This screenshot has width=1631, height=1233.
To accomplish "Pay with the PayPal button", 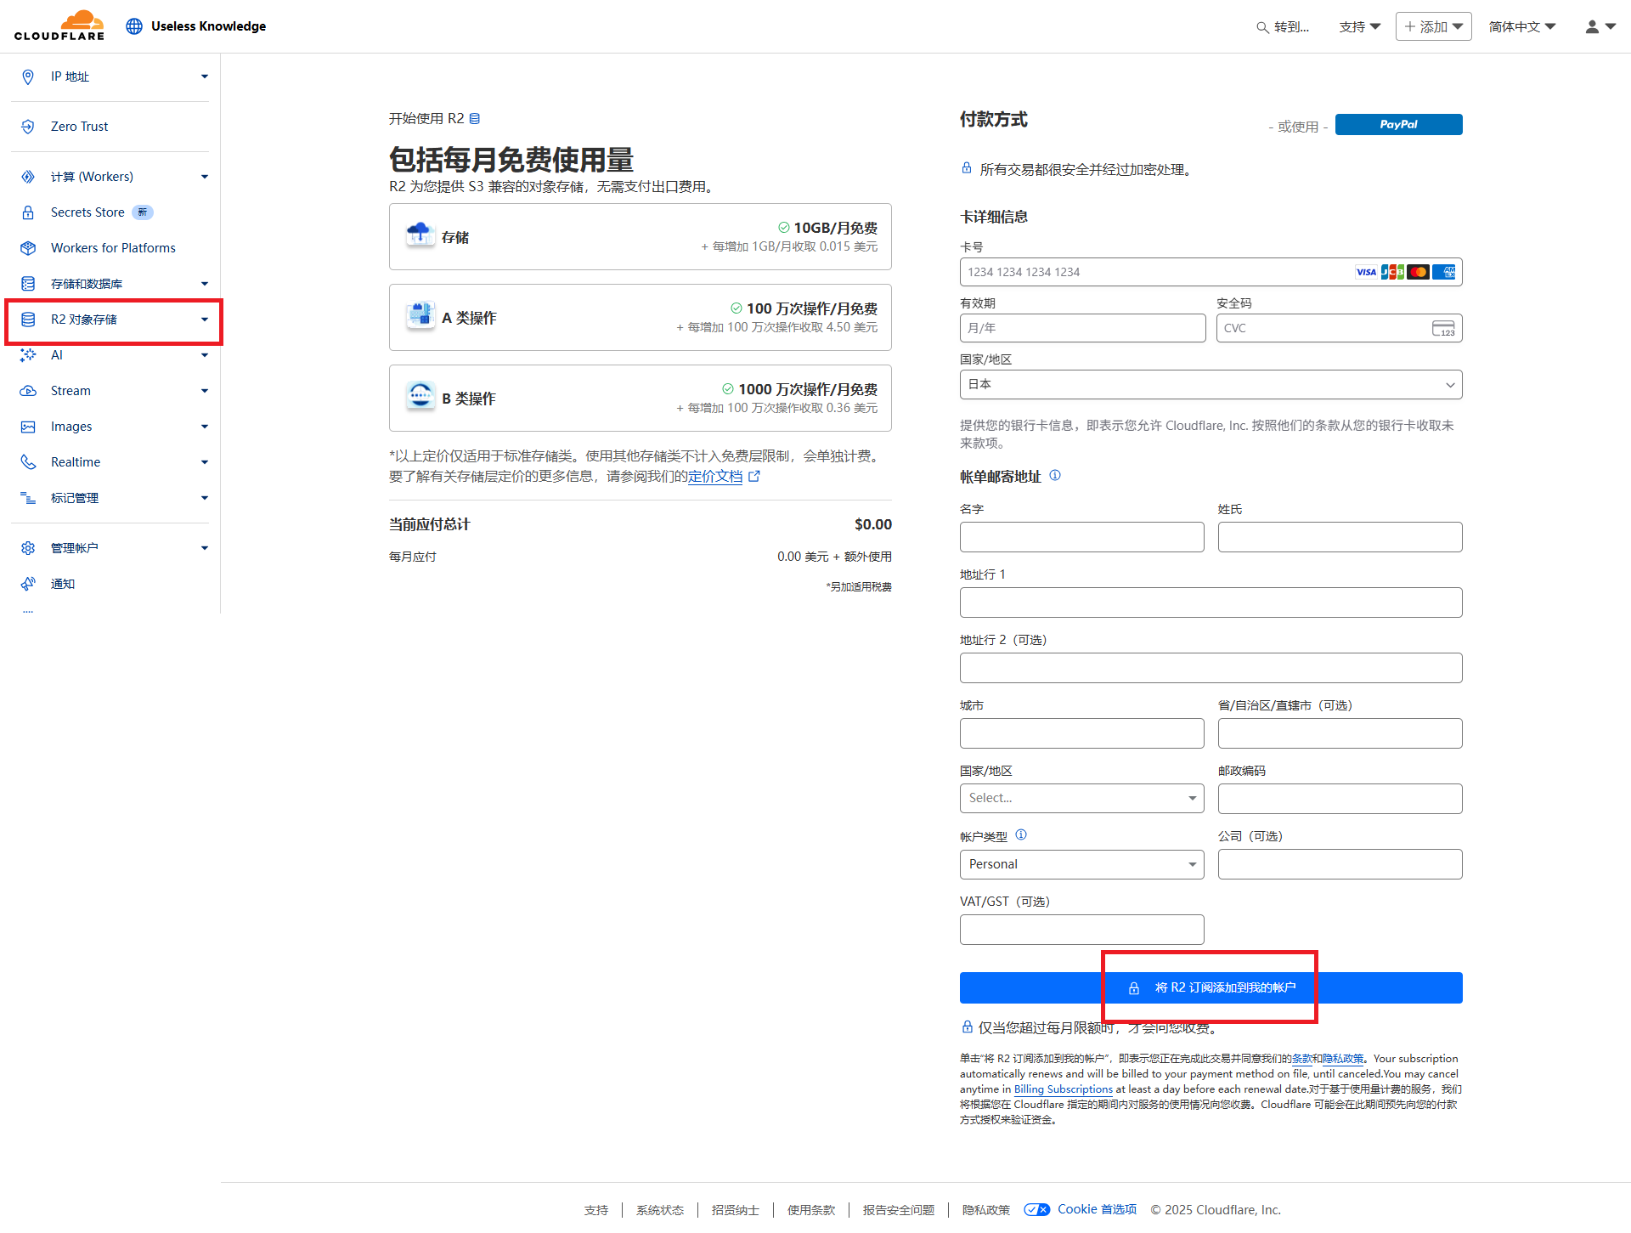I will (1398, 125).
